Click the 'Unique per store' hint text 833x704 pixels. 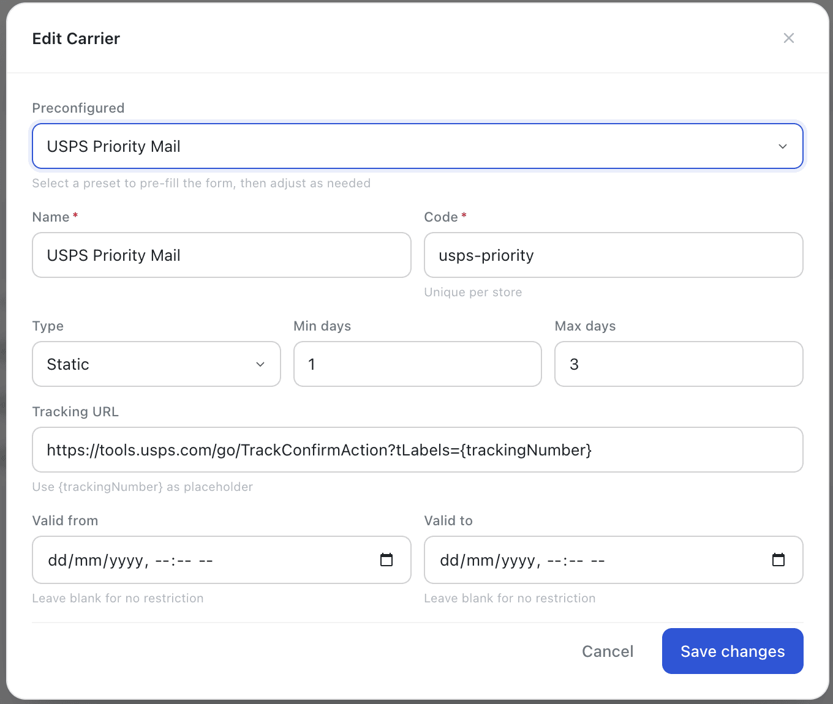click(473, 292)
